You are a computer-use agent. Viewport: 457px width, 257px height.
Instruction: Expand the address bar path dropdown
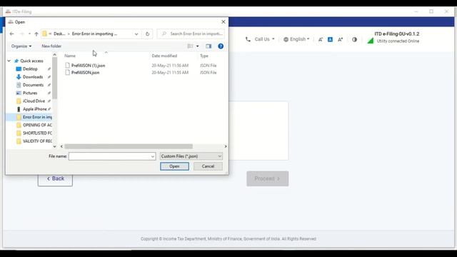point(136,34)
